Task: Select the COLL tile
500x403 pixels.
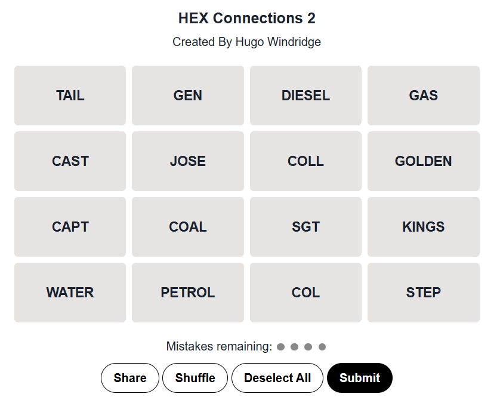Action: pos(305,161)
